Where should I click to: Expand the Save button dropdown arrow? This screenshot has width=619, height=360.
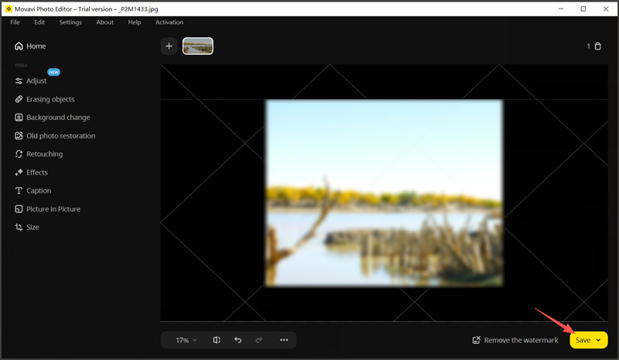[x=598, y=340]
